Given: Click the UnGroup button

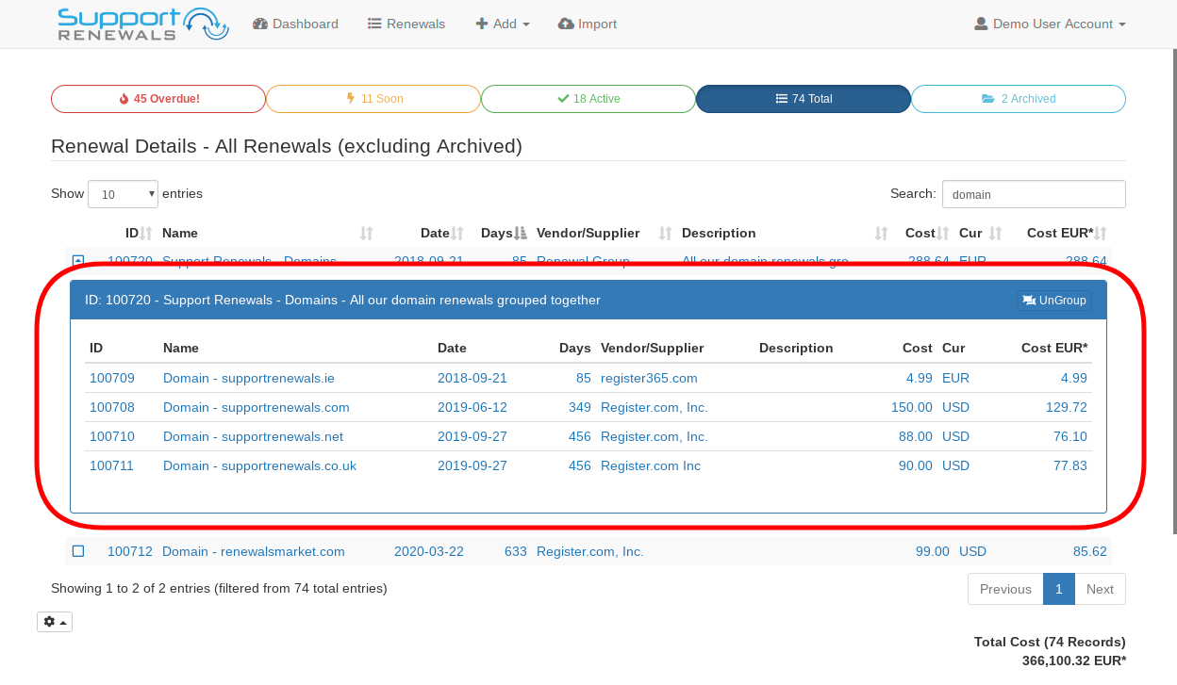Looking at the screenshot, I should pyautogui.click(x=1054, y=301).
